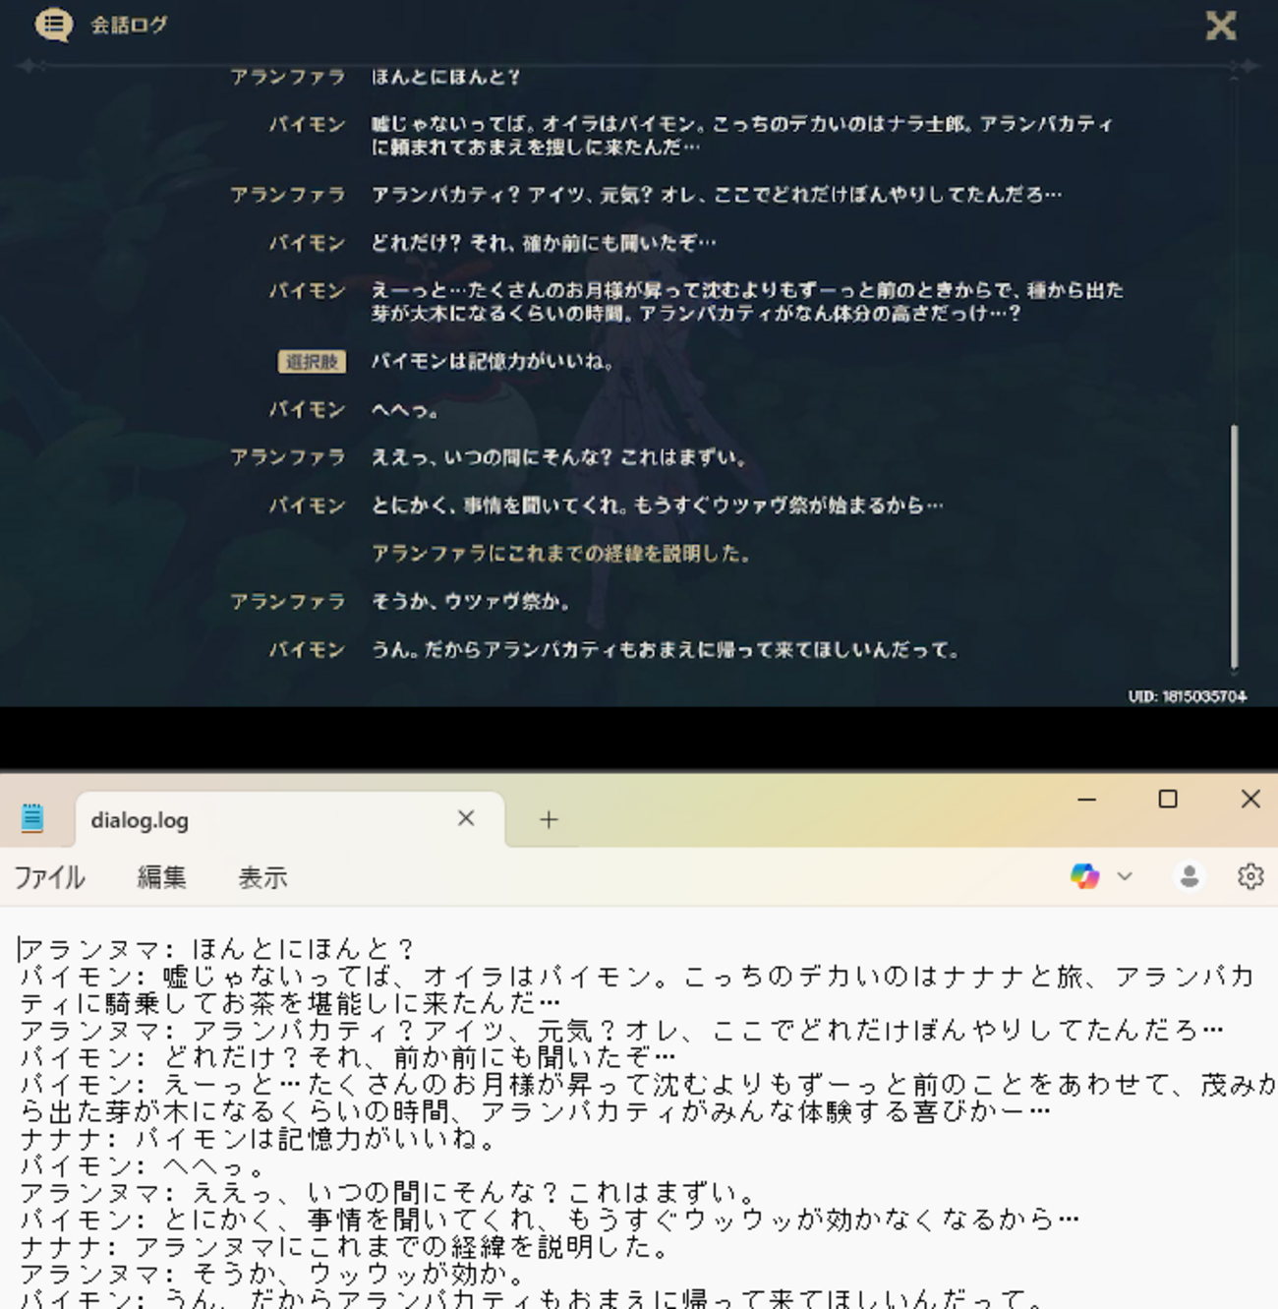Open Notepad settings gear

[x=1250, y=876]
